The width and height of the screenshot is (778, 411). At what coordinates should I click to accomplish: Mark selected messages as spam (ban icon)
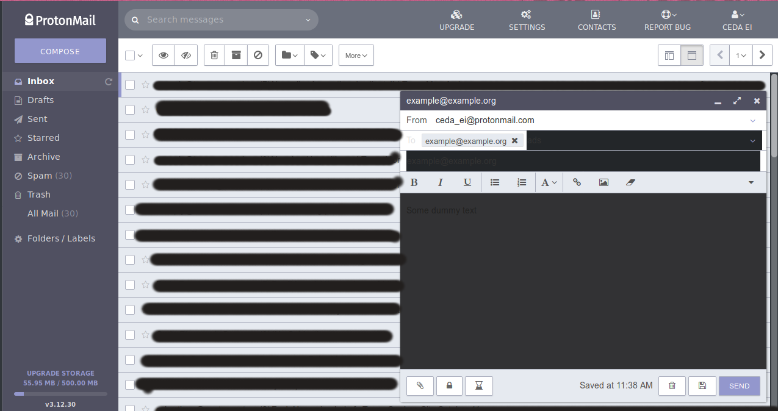(258, 55)
